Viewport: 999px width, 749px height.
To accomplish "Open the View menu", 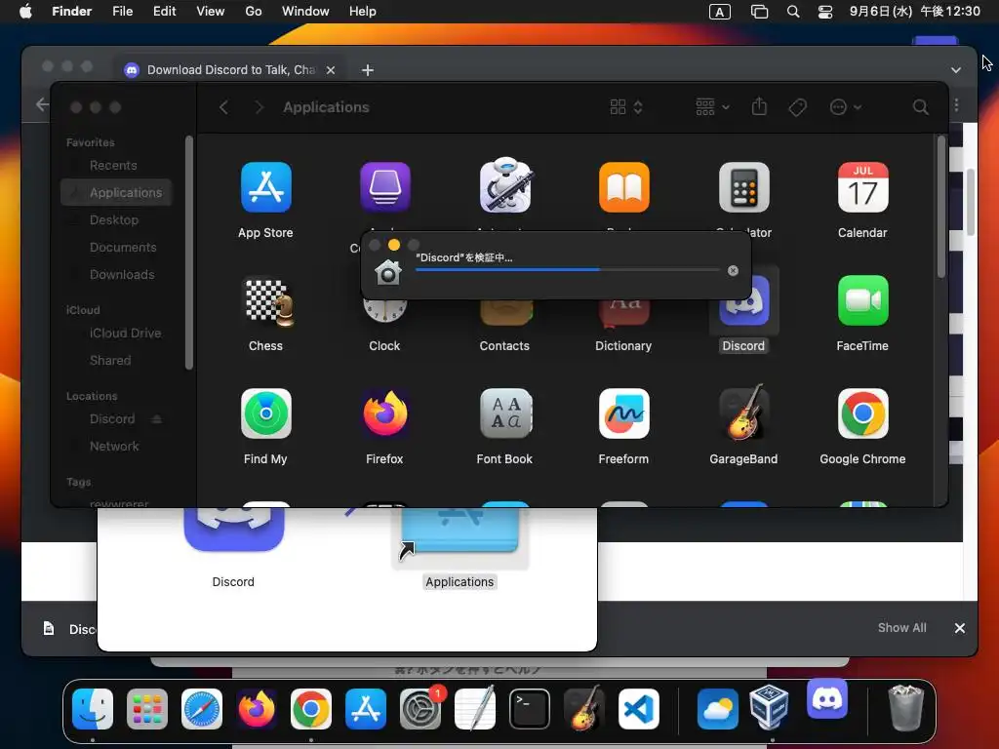I will pyautogui.click(x=211, y=11).
